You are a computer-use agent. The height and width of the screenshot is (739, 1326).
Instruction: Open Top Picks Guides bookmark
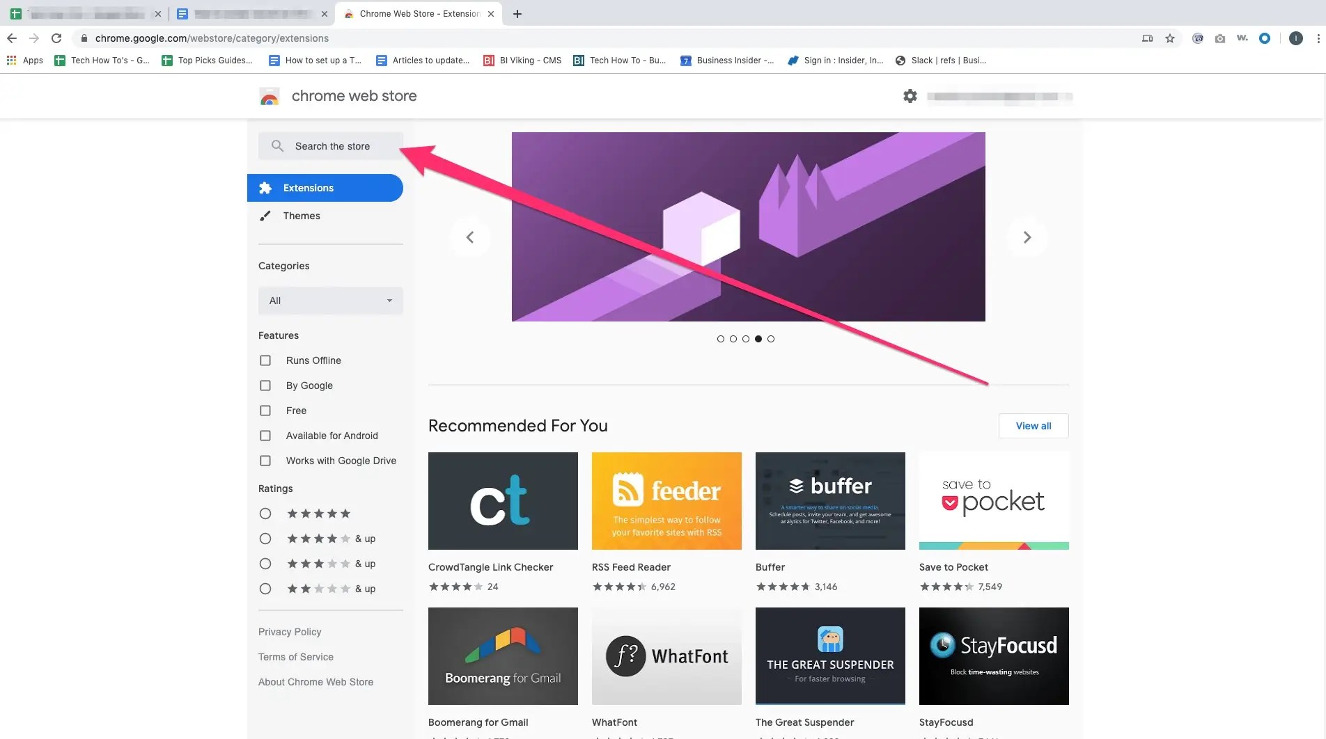[x=208, y=61]
